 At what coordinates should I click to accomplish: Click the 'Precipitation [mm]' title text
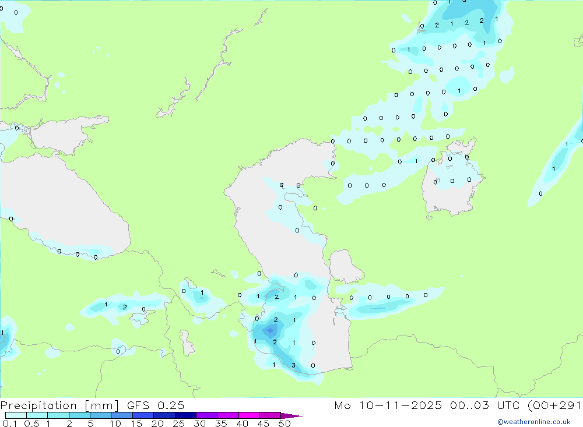(x=59, y=405)
